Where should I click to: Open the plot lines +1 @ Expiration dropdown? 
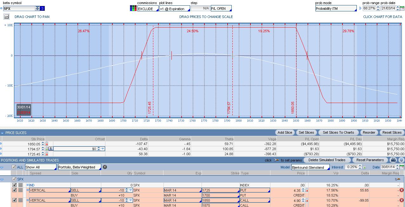(175, 9)
